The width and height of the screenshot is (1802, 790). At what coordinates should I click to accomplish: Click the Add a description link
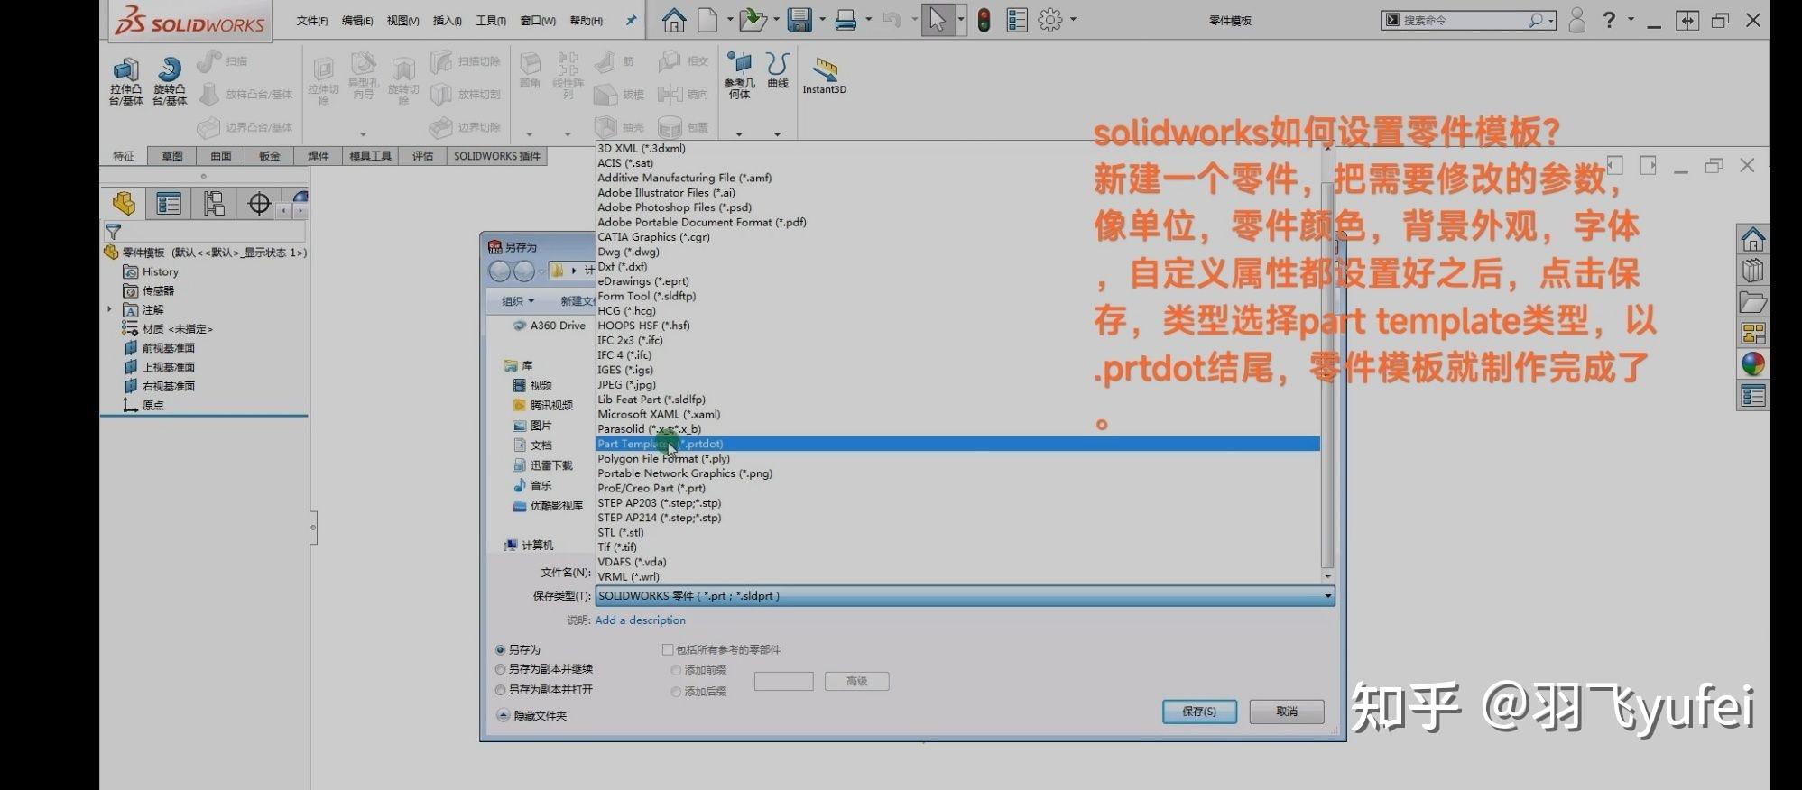click(641, 620)
